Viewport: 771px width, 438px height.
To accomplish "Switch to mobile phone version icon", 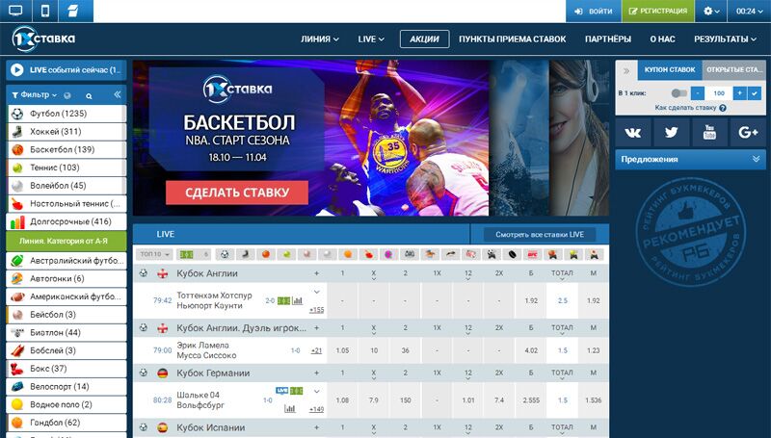I will pyautogui.click(x=45, y=11).
